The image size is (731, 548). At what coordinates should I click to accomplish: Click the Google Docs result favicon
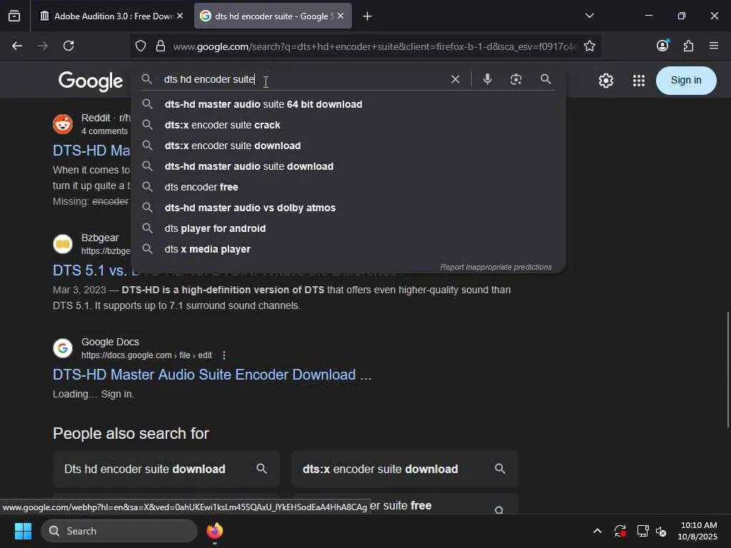(63, 348)
